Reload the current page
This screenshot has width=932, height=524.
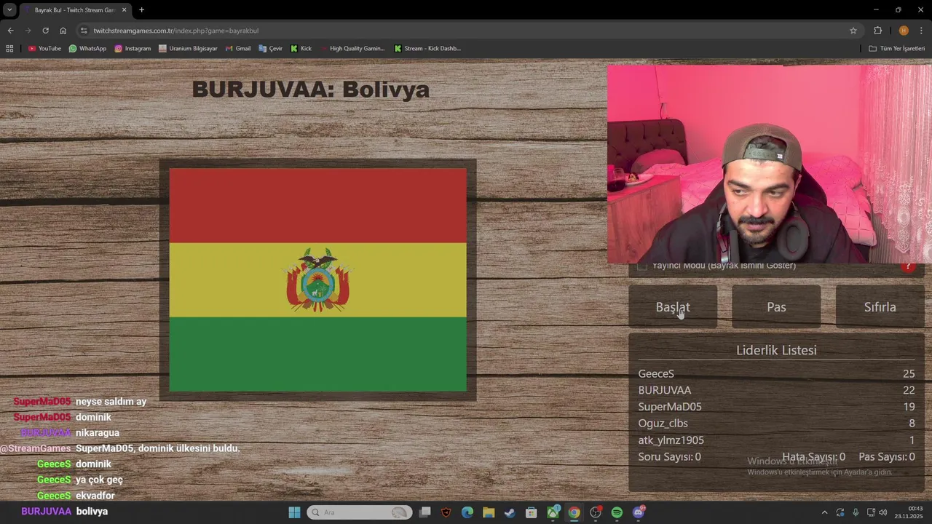pos(45,31)
